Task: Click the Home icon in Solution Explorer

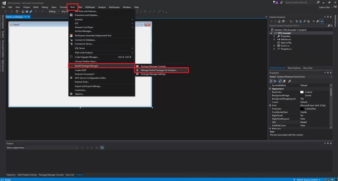Action: [279, 21]
